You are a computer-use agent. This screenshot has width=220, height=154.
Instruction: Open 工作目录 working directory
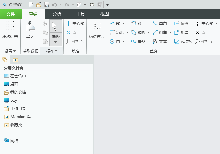pos(15,108)
